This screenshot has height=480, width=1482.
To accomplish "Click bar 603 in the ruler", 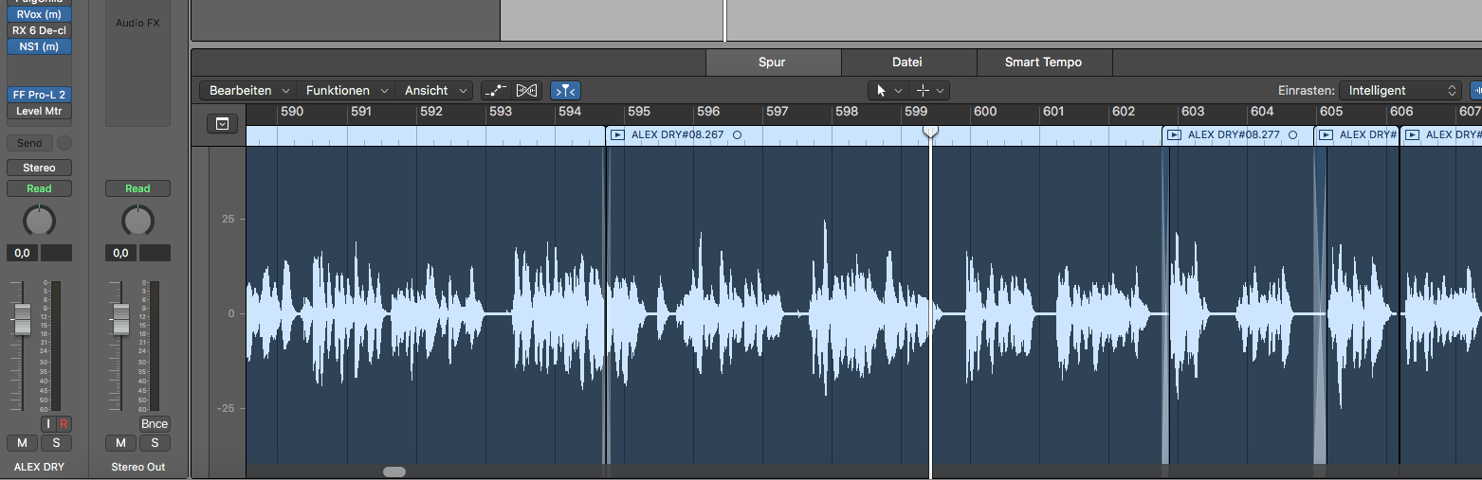I will coord(1193,112).
